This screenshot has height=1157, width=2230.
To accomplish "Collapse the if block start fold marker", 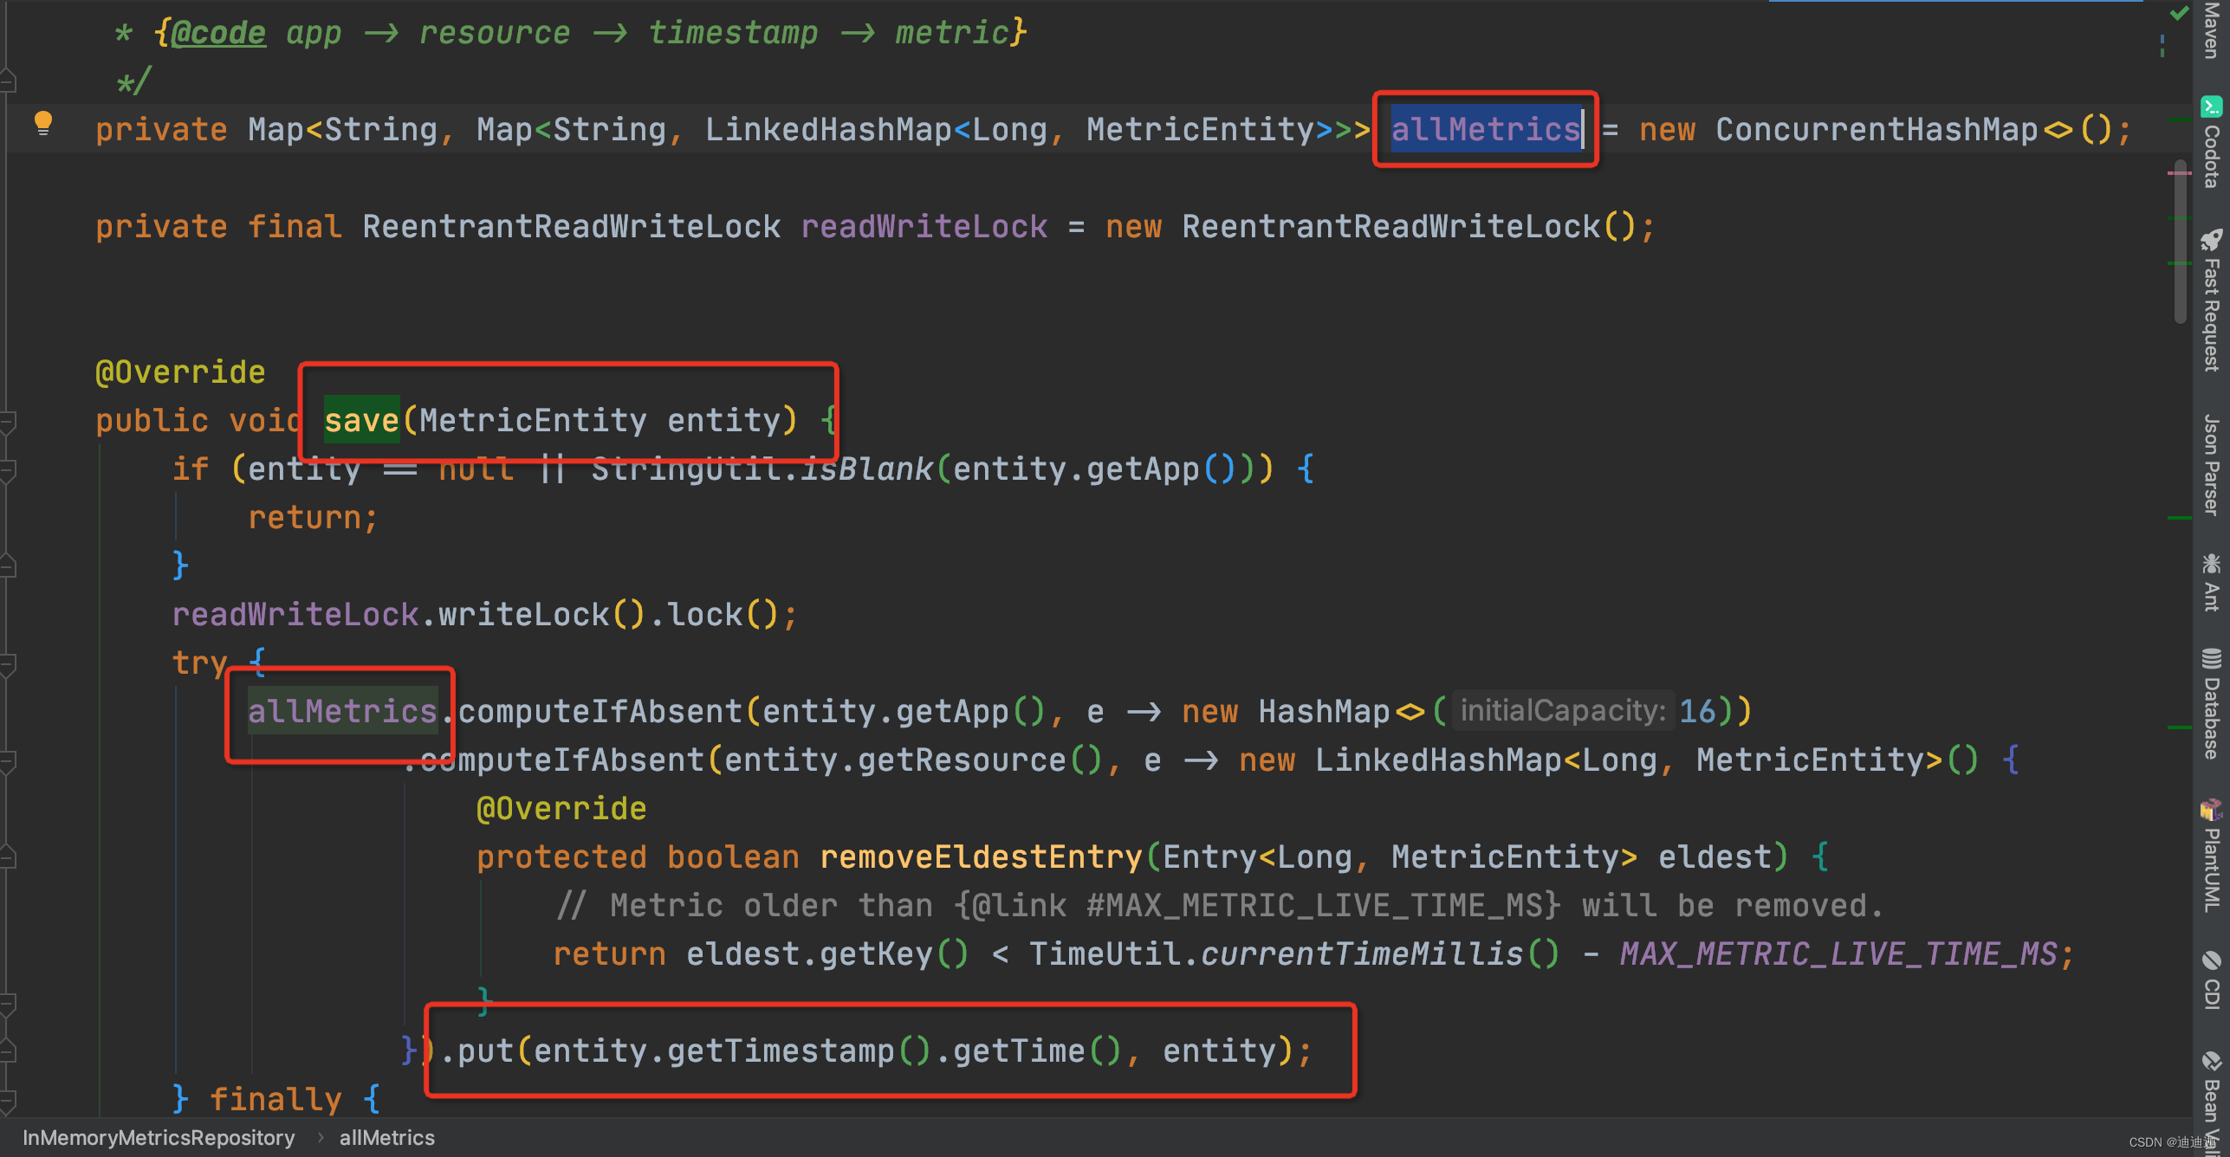I will click(8, 470).
